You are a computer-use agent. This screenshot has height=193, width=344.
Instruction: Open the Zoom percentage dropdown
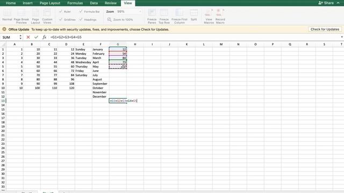[x=140, y=12]
